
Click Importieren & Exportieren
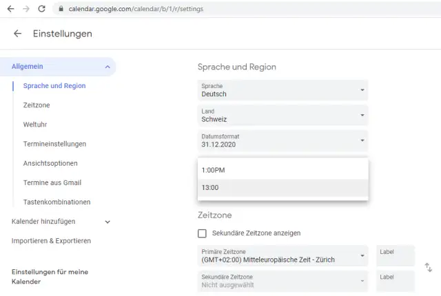[x=50, y=241]
